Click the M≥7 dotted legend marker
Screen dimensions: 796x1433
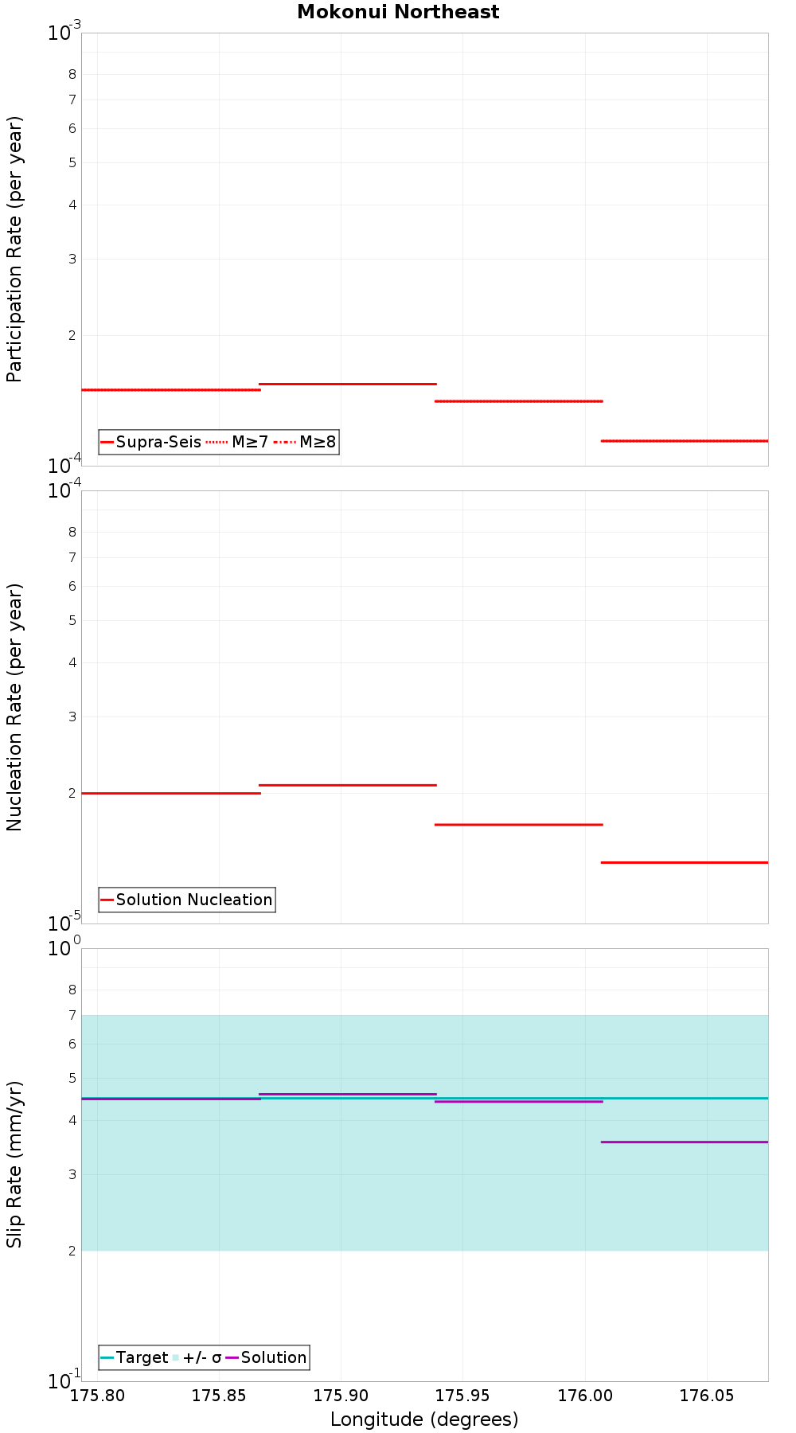pos(217,442)
